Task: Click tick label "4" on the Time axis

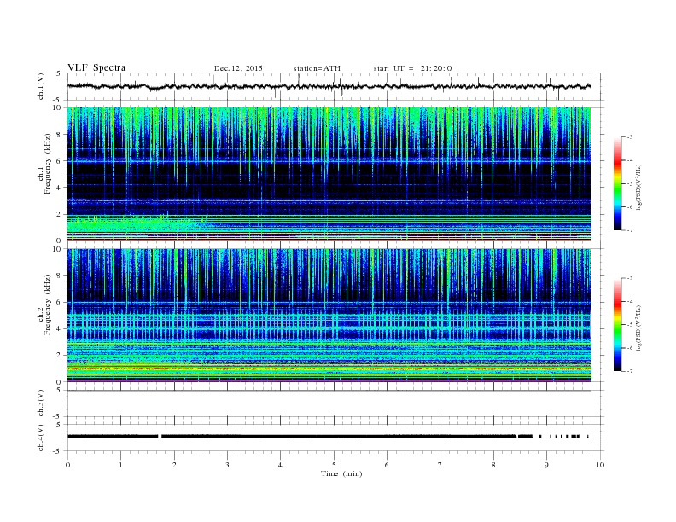Action: (x=280, y=465)
